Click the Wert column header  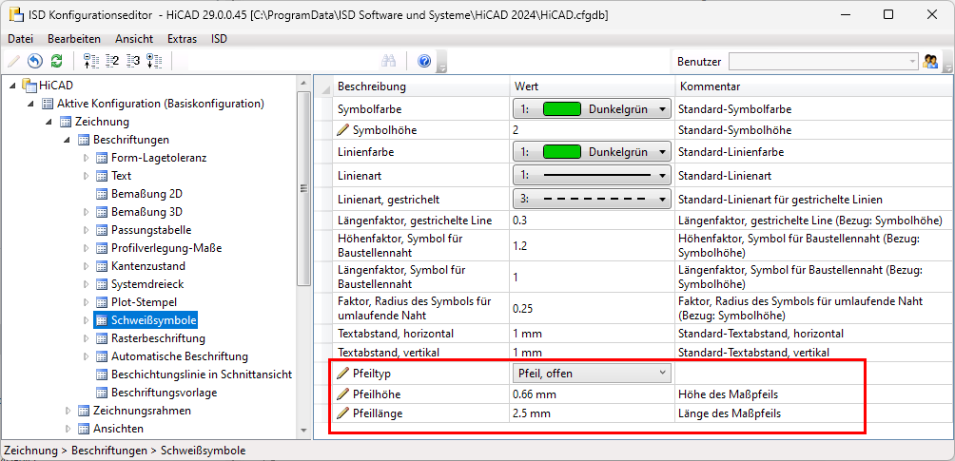click(592, 86)
